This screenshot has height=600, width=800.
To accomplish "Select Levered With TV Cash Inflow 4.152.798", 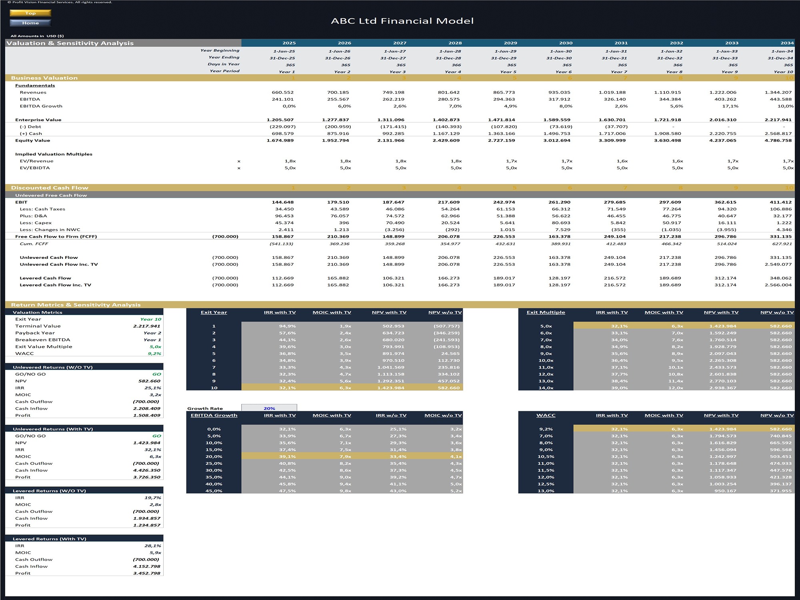I will click(x=146, y=566).
